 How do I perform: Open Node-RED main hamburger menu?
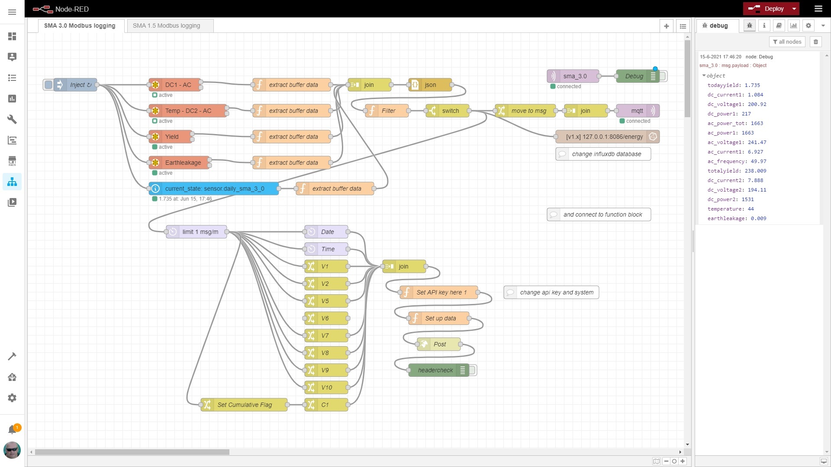pos(818,9)
